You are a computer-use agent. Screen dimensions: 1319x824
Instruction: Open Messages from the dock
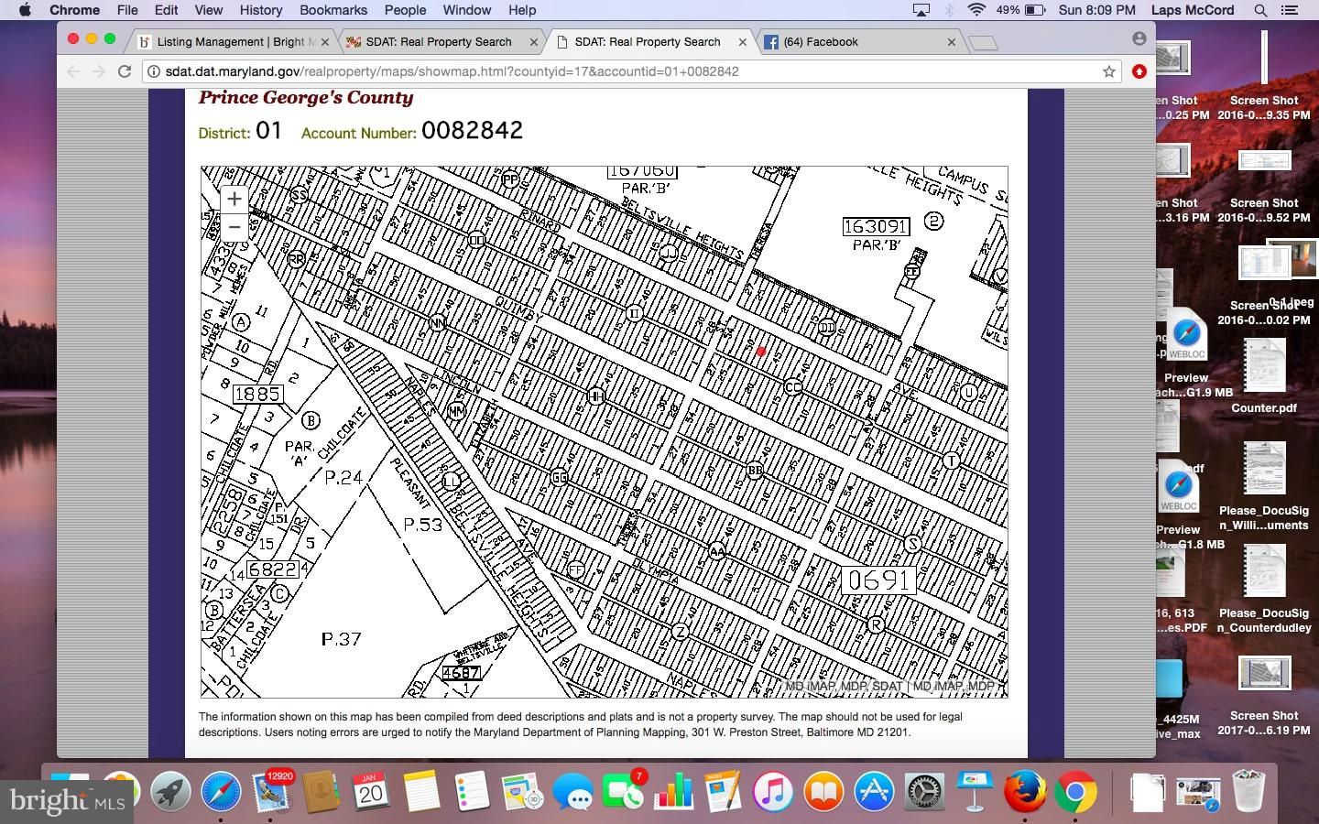[572, 791]
